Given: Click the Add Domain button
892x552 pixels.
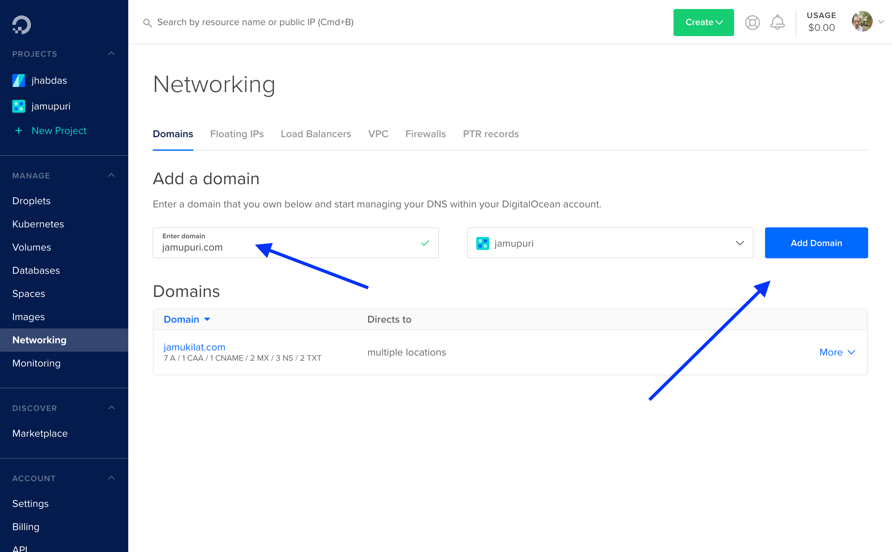Looking at the screenshot, I should coord(816,243).
